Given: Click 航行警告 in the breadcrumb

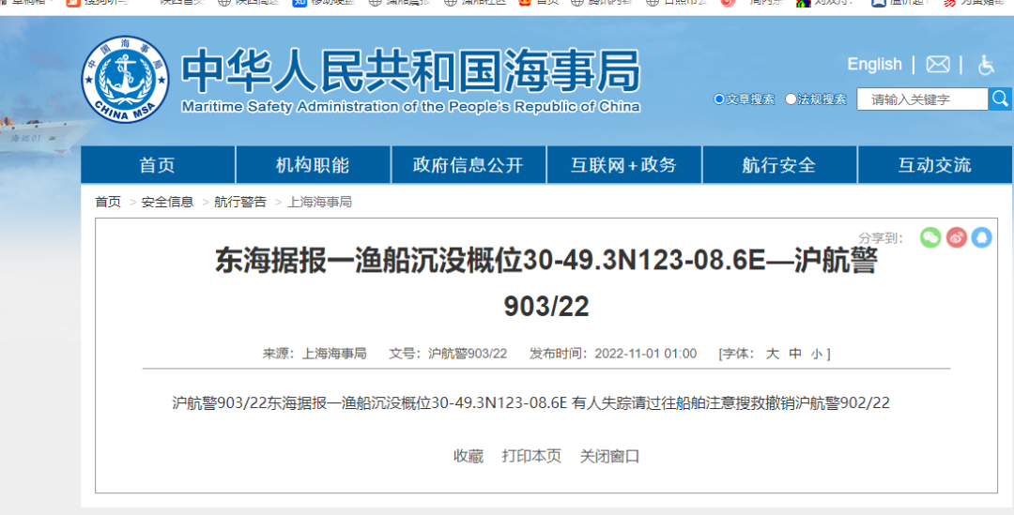Looking at the screenshot, I should coord(240,202).
